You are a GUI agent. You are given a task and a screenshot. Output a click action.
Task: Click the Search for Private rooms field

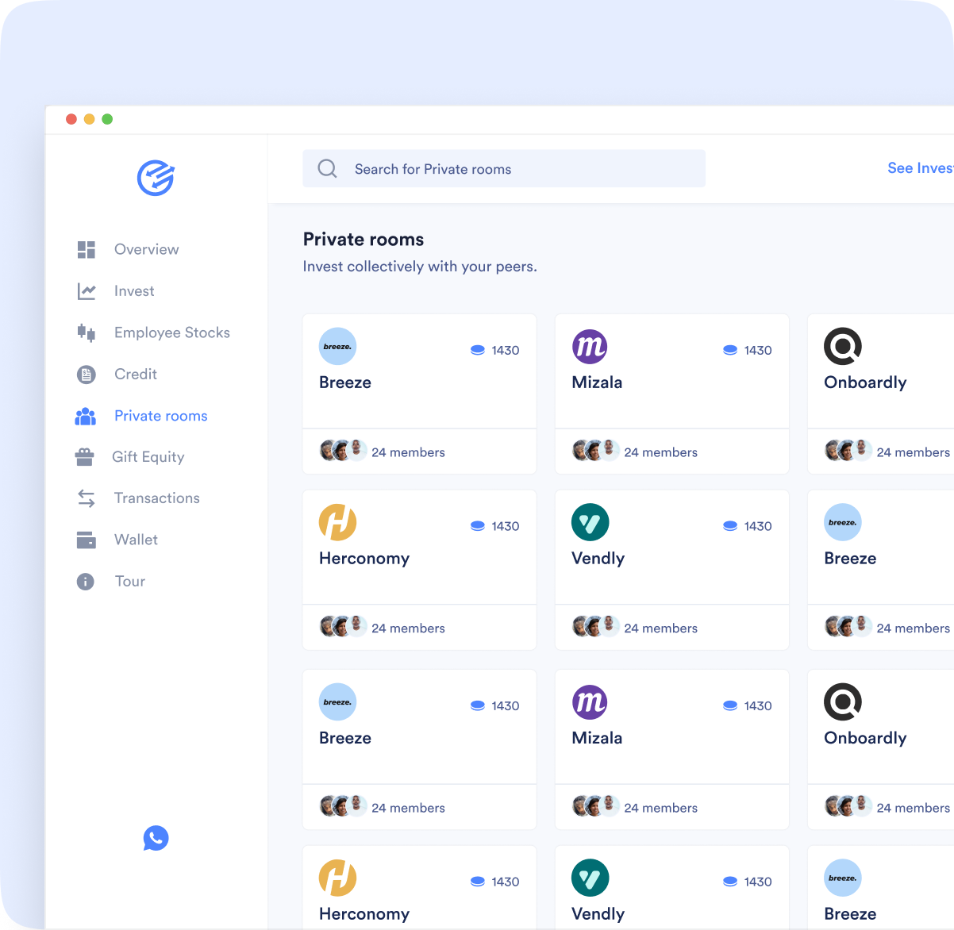pyautogui.click(x=504, y=168)
